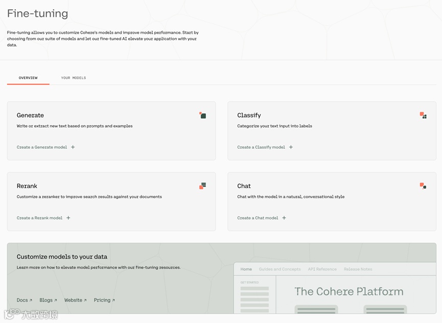This screenshot has width=442, height=323.
Task: Click Create a Chat model text
Action: pos(258,218)
